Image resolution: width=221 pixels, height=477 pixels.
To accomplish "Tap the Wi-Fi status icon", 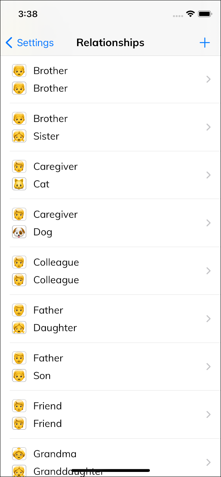I will click(x=190, y=14).
